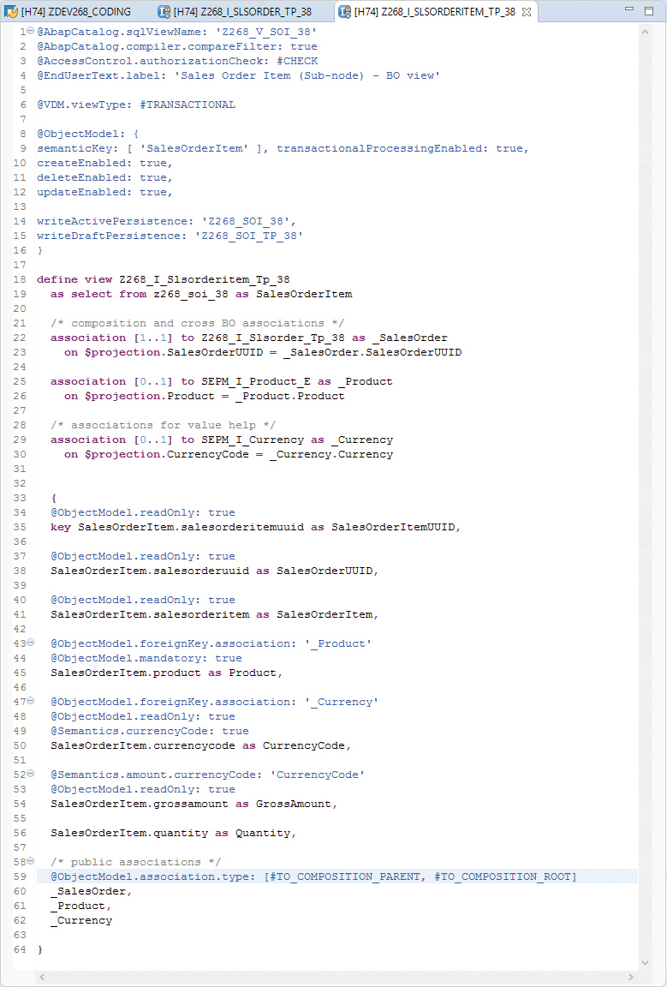Click the _SalesOrder entry on line 60

click(x=92, y=891)
